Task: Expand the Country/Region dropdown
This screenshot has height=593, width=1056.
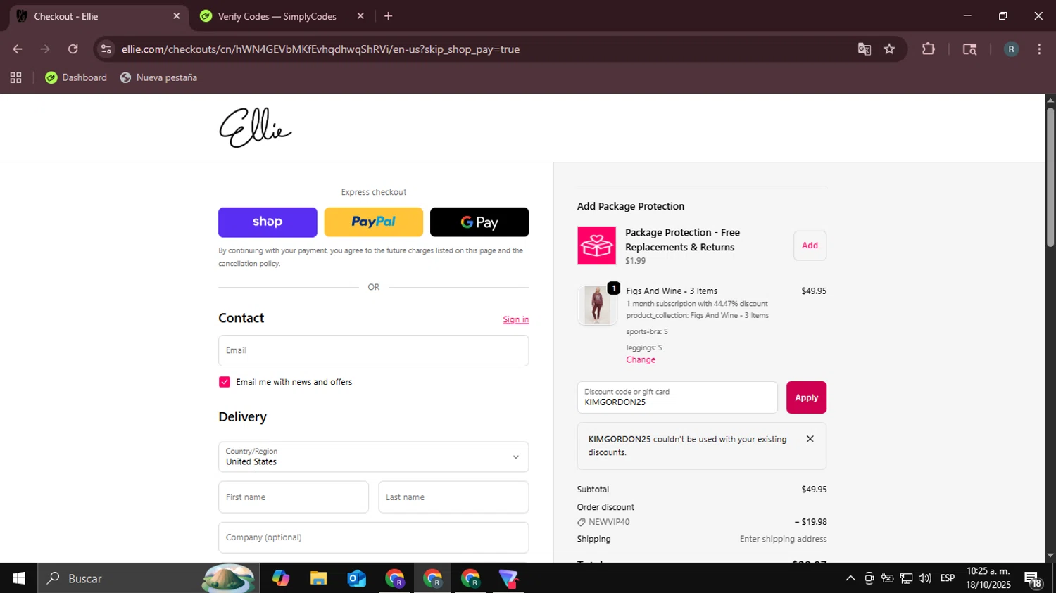Action: (374, 457)
